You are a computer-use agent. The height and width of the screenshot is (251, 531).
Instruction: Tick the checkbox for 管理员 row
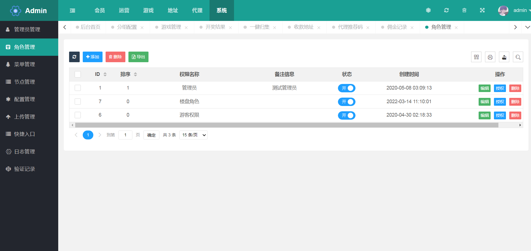coord(78,88)
